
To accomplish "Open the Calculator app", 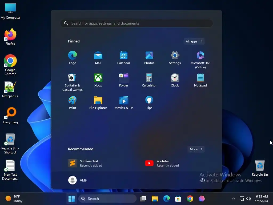I will pyautogui.click(x=149, y=80).
